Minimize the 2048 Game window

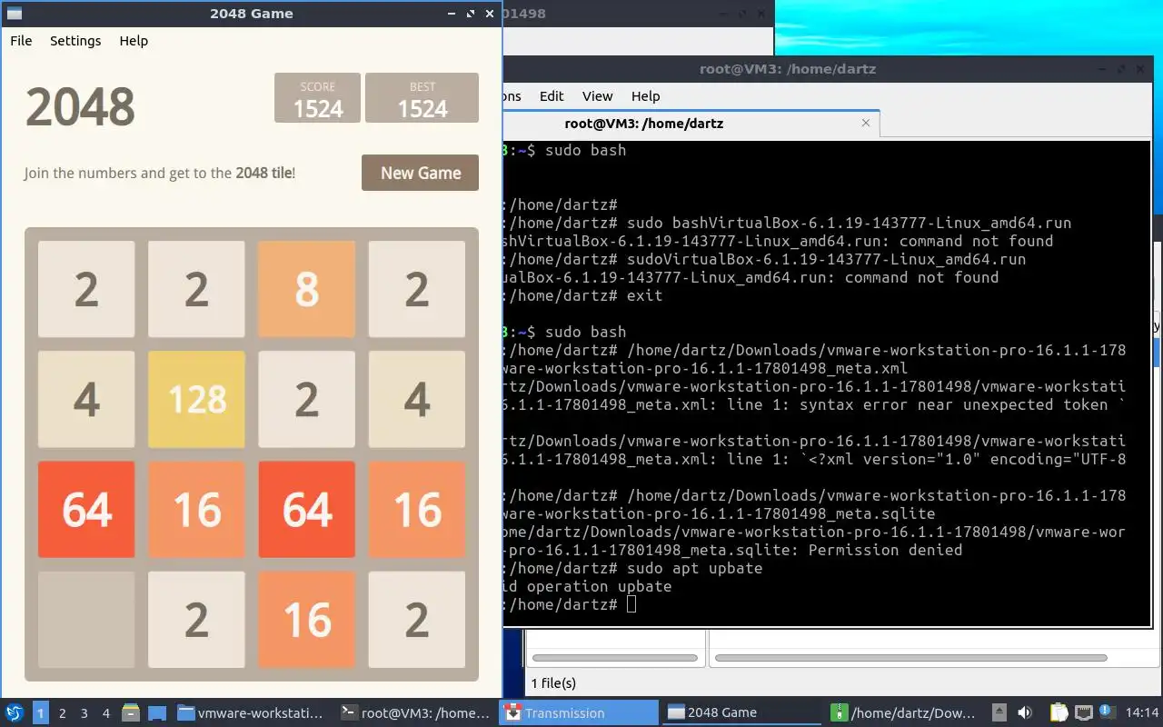(x=452, y=14)
